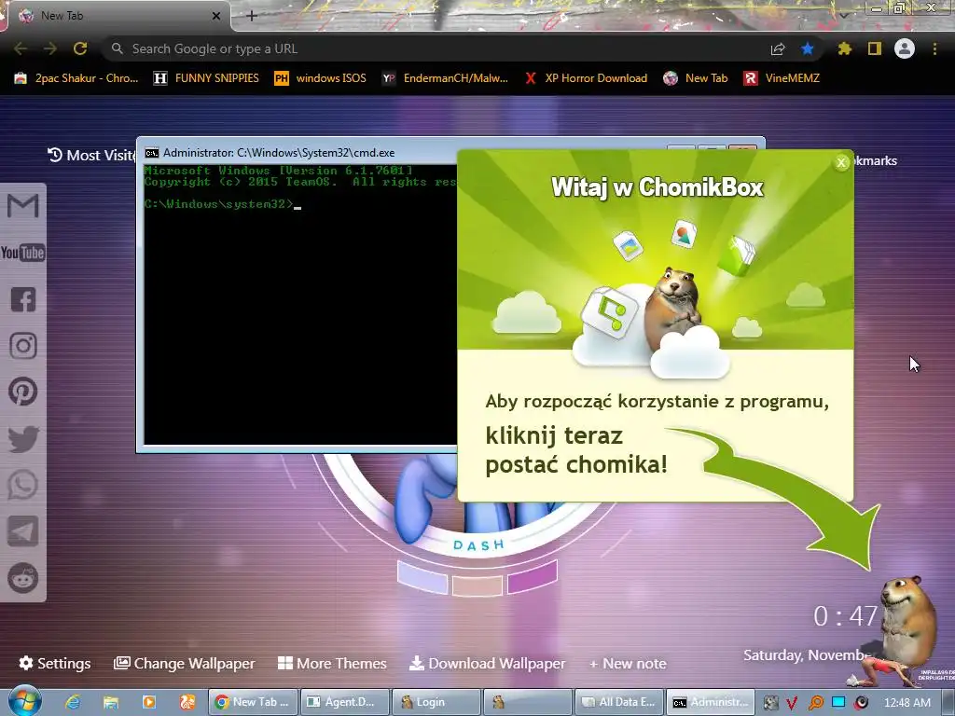Click the unlabeled hamster taskbar button
The image size is (955, 716).
(x=528, y=702)
